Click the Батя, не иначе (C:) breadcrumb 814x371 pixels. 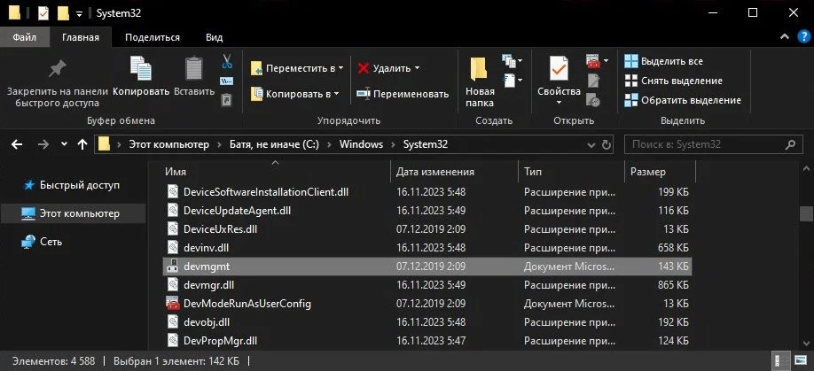(x=275, y=144)
